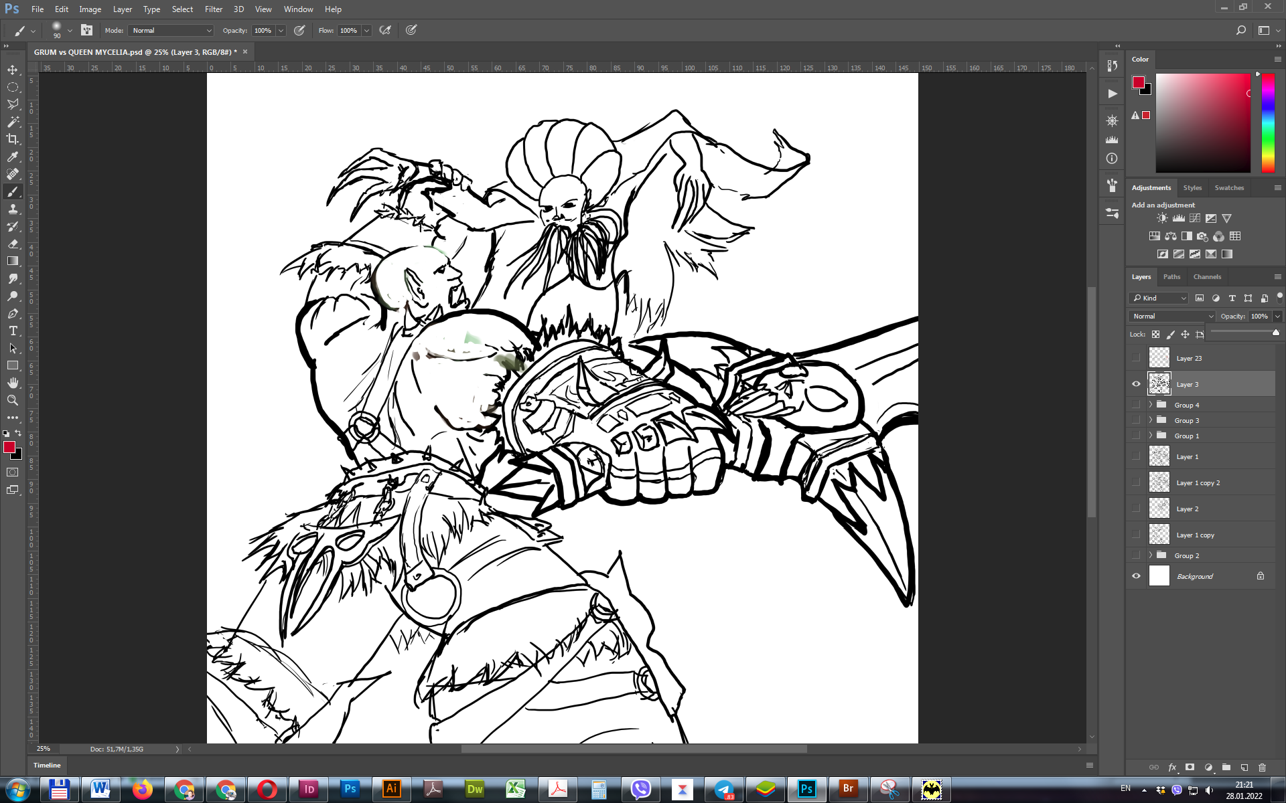Pick a color in the color field
This screenshot has height=803, width=1286.
tap(1203, 122)
